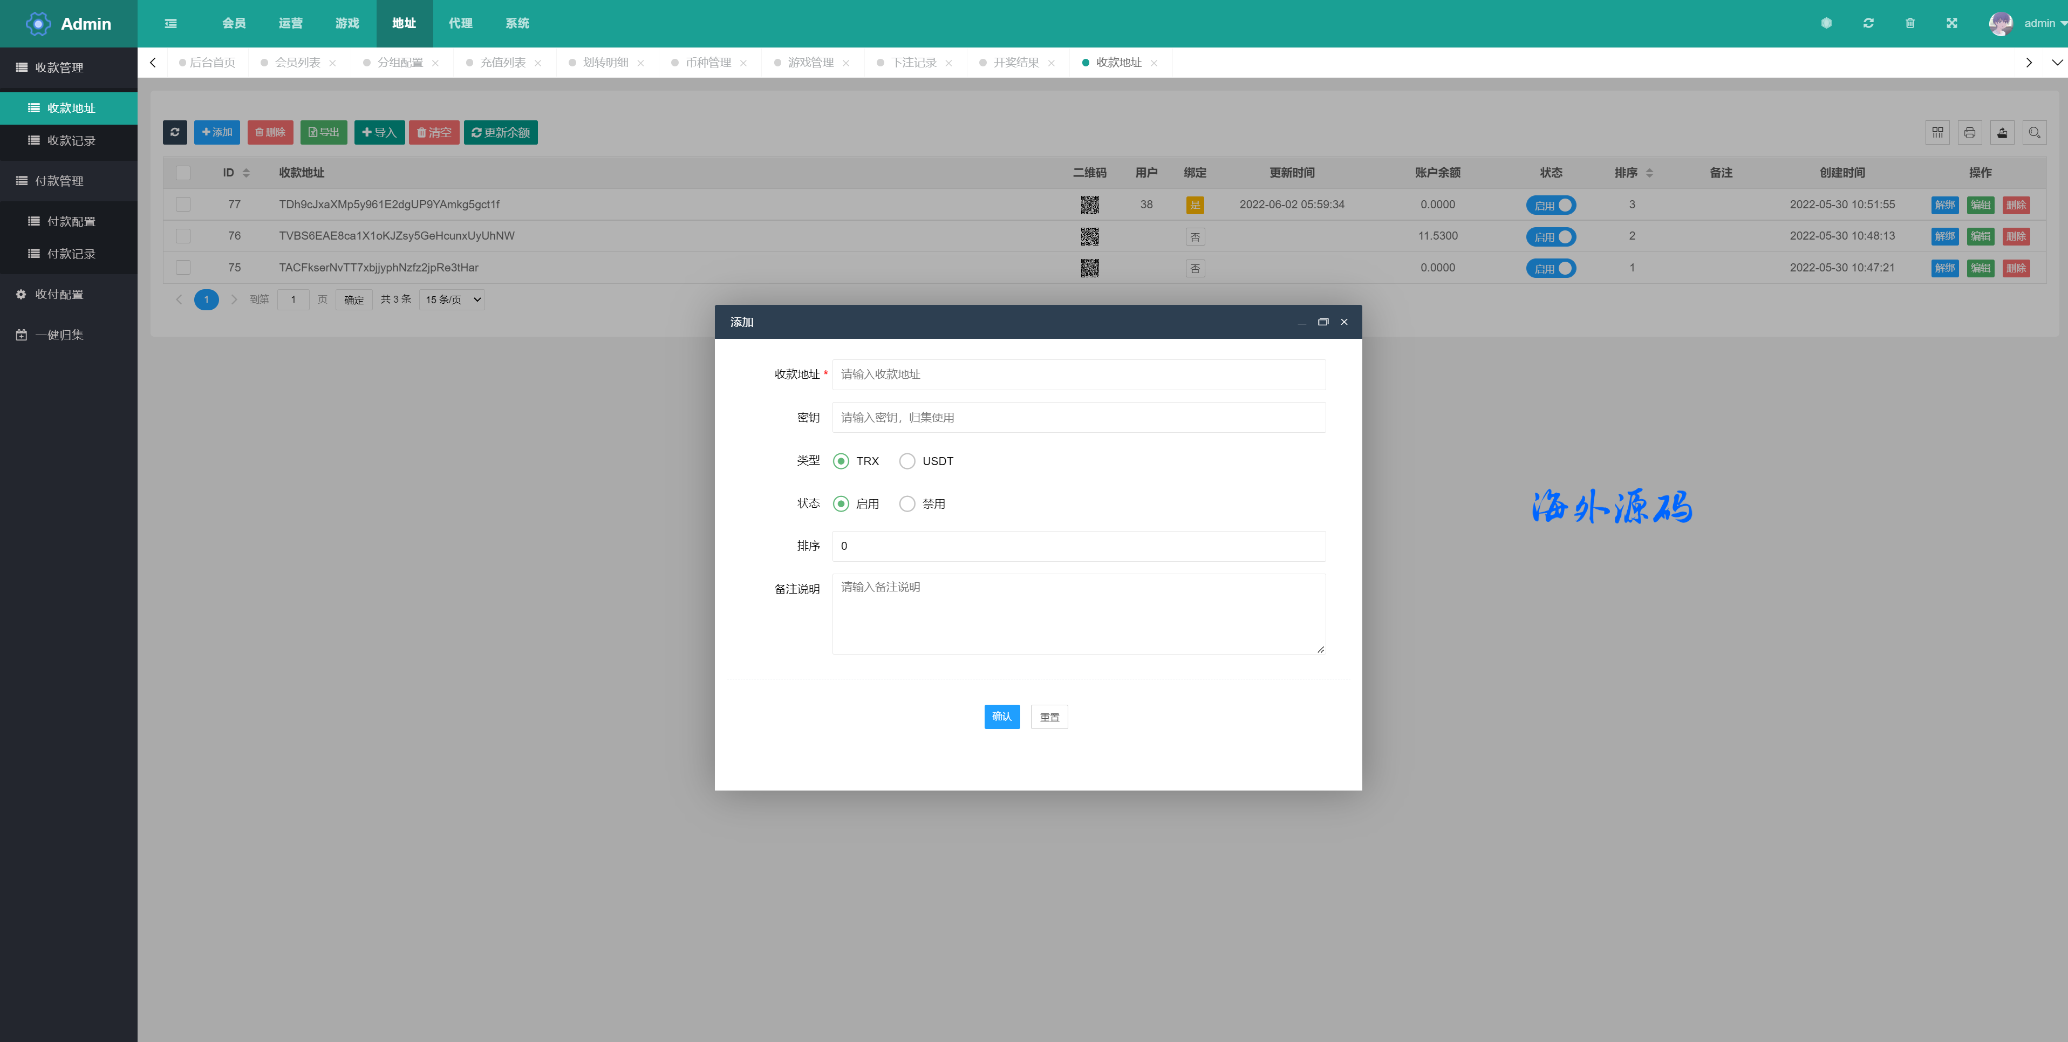Switch to the 充值列表 tab
This screenshot has width=2068, height=1042.
pyautogui.click(x=502, y=63)
